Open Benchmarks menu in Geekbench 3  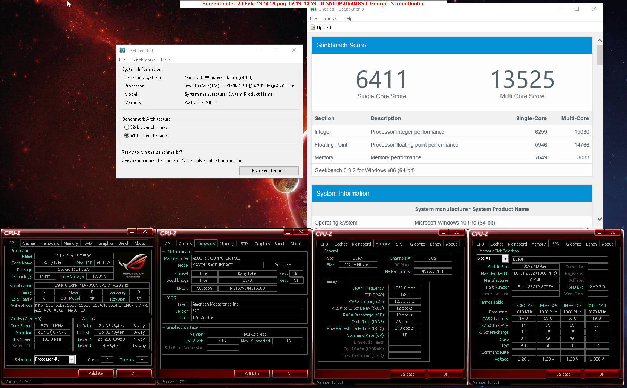(143, 60)
